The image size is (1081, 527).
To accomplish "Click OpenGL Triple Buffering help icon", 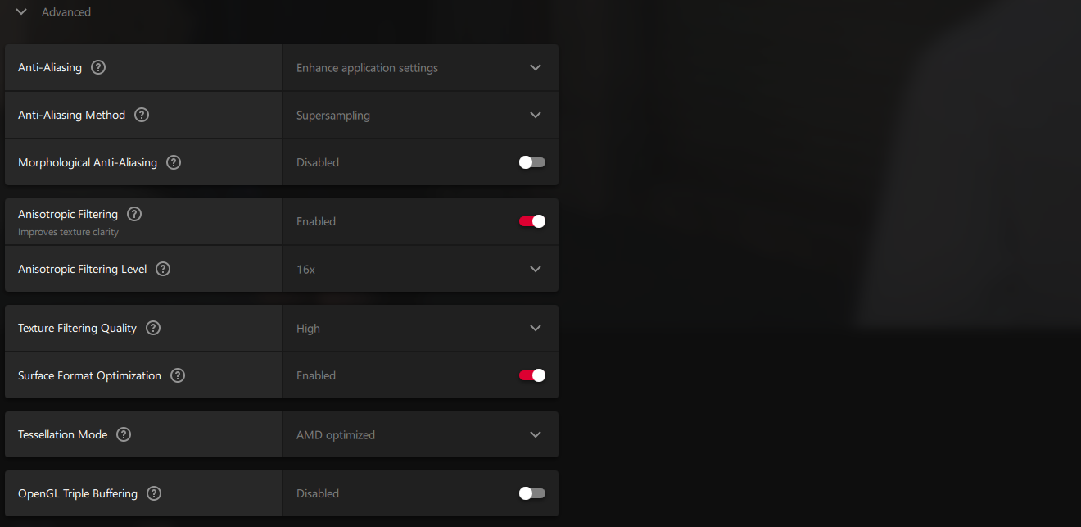I will (154, 493).
